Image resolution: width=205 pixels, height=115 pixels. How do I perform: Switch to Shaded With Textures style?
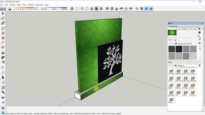(96, 9)
